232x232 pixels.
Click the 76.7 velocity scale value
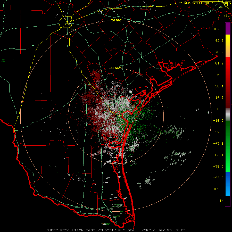coord(219,52)
